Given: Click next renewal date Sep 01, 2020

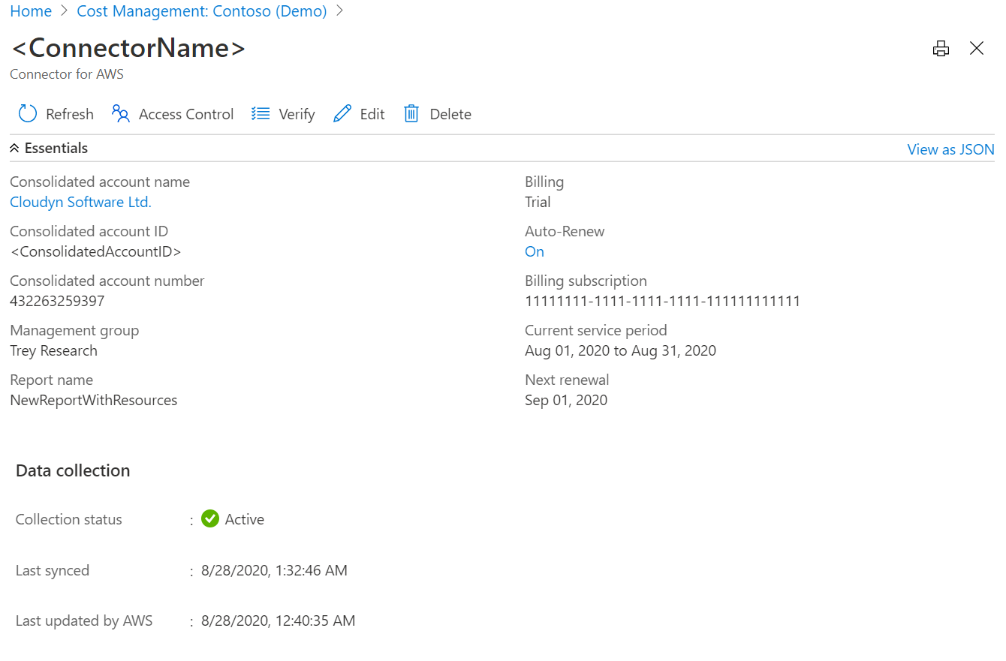Looking at the screenshot, I should tap(566, 400).
